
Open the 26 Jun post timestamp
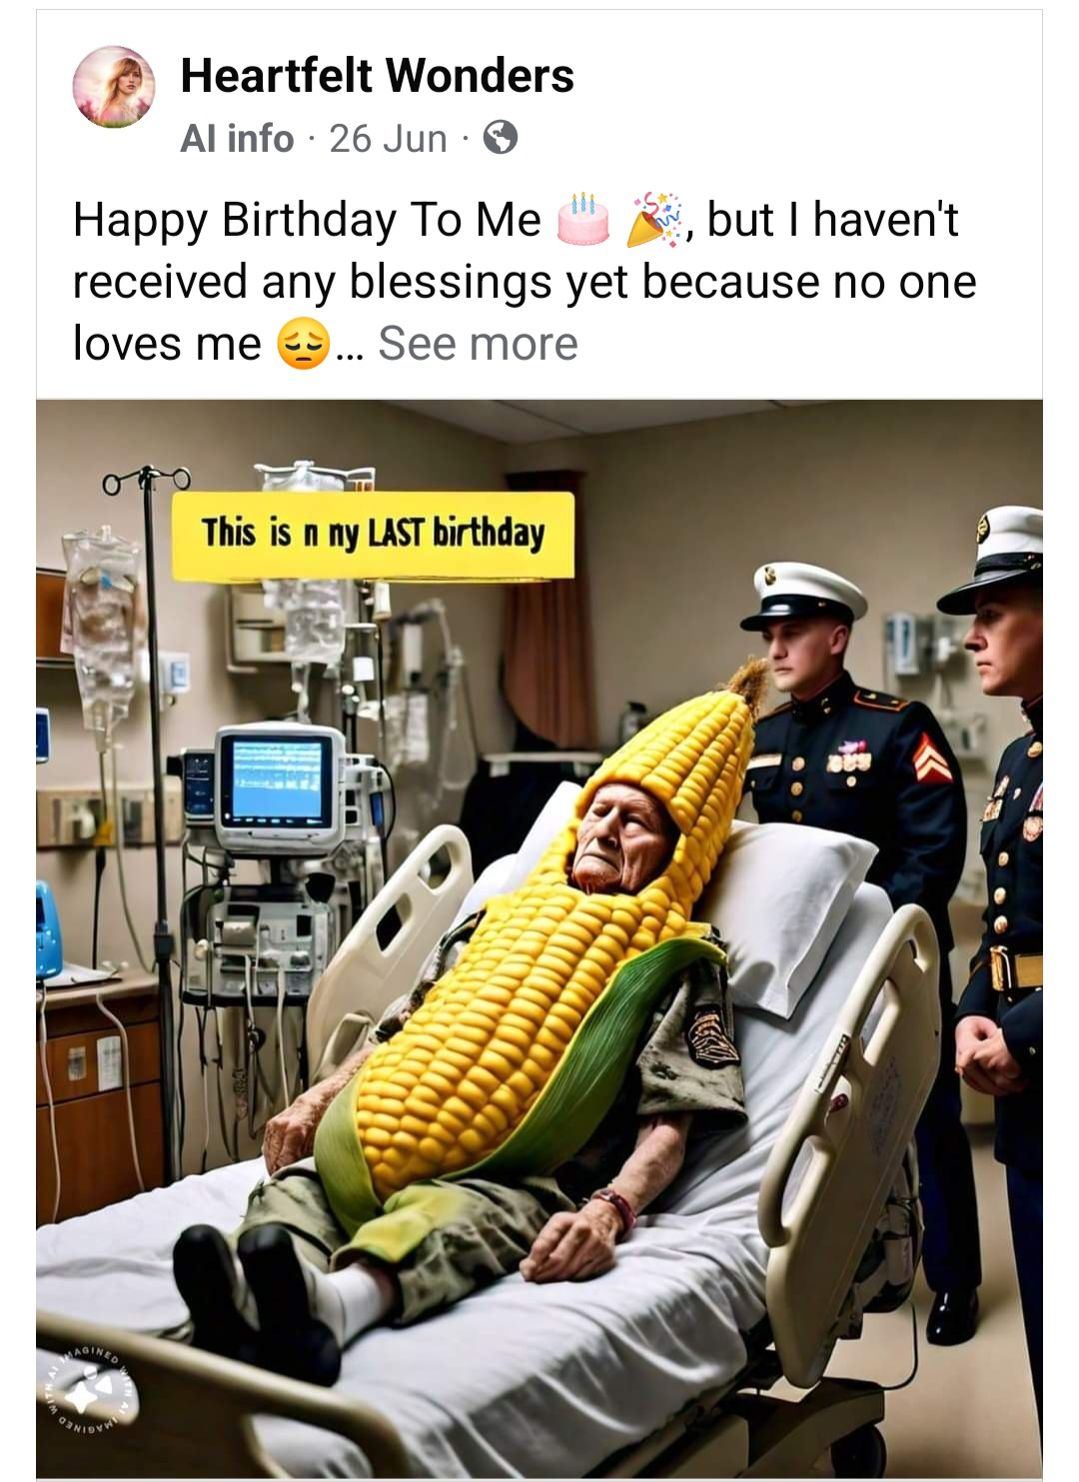pyautogui.click(x=388, y=139)
